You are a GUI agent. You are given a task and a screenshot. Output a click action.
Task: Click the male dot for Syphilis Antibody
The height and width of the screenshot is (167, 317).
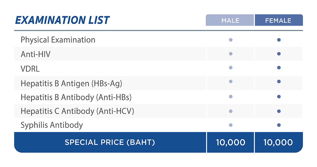[231, 125]
